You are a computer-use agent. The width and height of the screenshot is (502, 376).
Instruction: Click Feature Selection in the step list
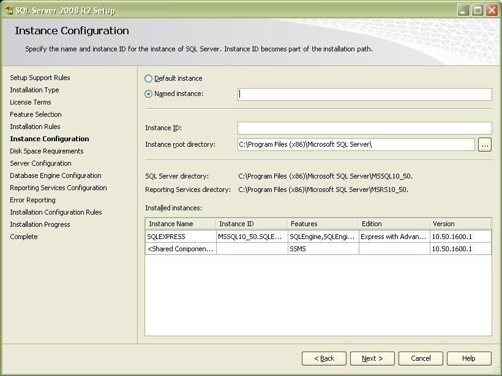pyautogui.click(x=36, y=114)
